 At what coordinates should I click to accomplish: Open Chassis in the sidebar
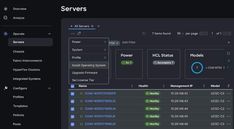point(18,51)
